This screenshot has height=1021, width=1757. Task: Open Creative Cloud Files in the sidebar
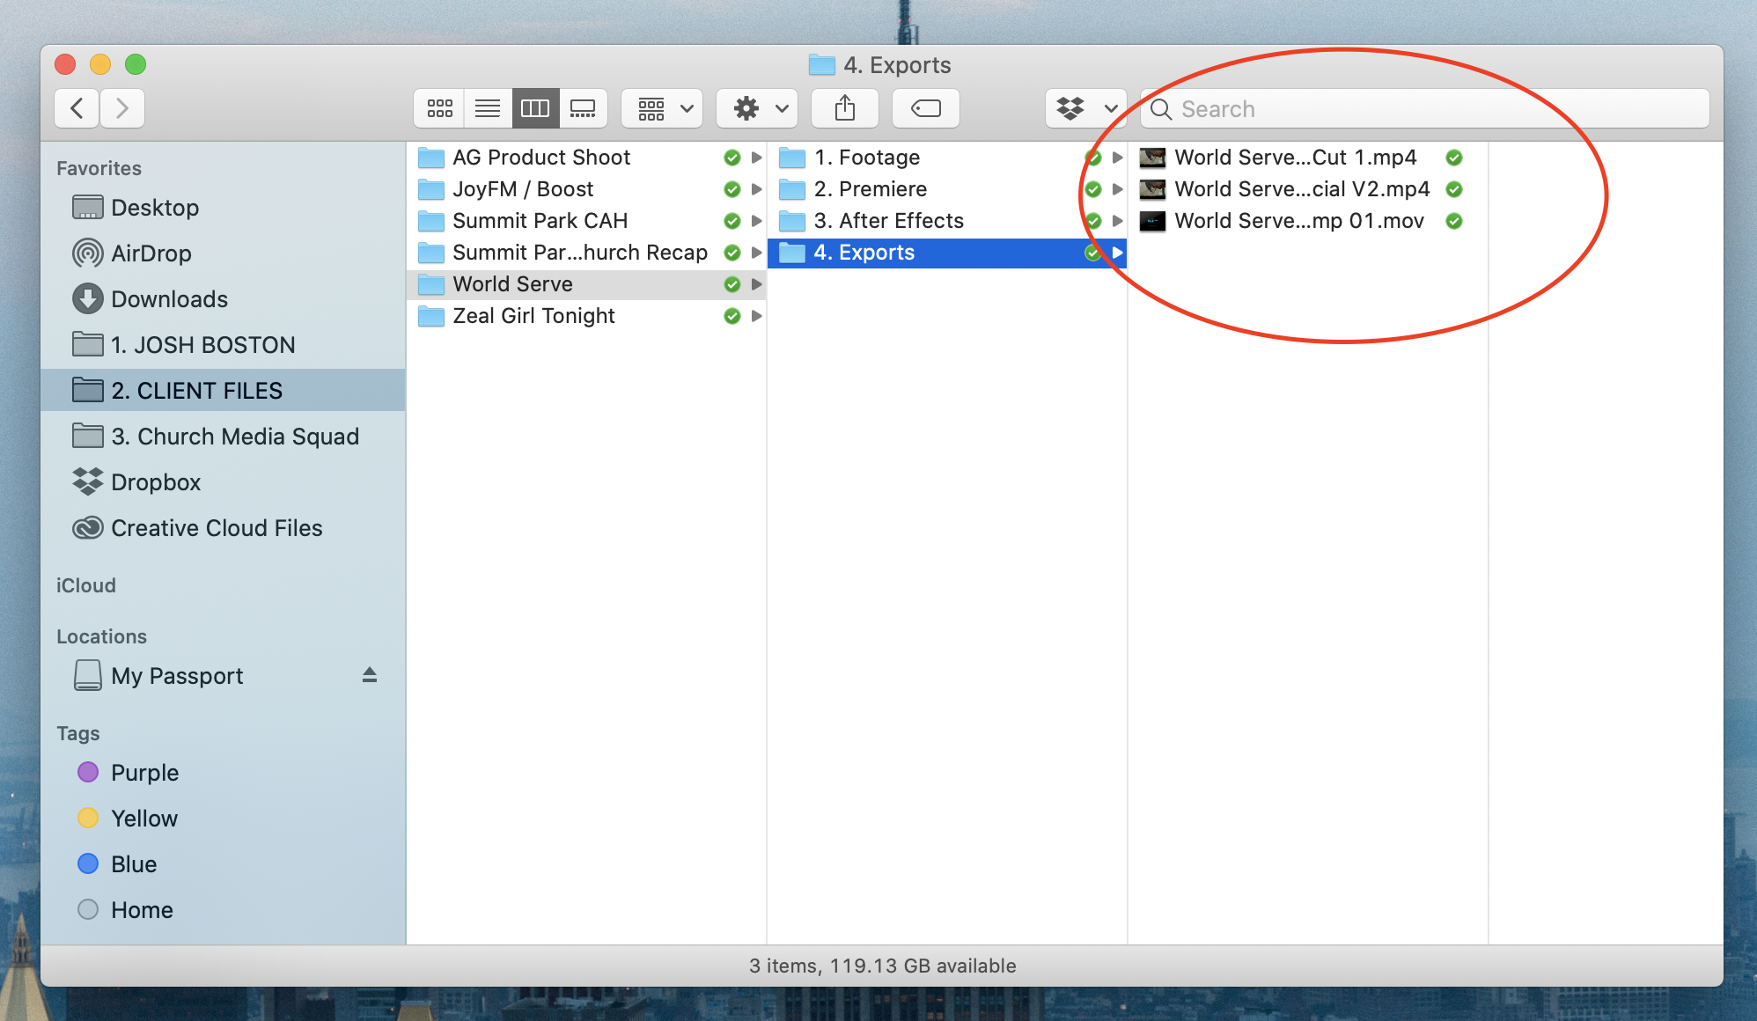click(x=216, y=527)
